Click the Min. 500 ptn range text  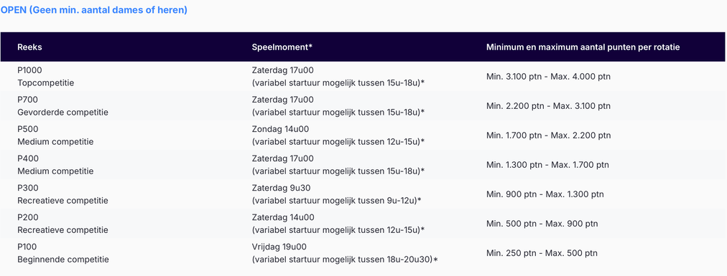click(x=542, y=224)
